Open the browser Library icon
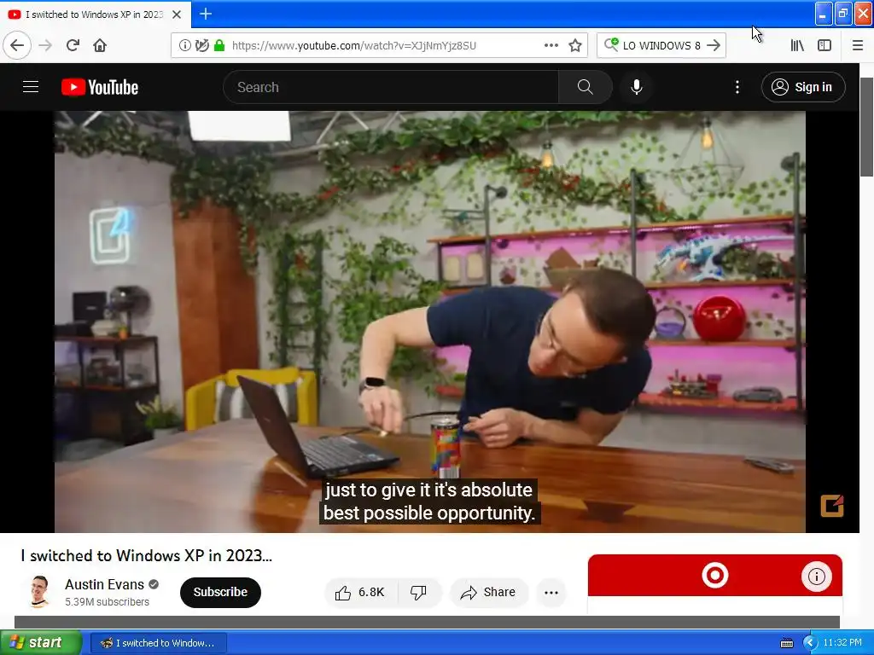 [x=797, y=45]
